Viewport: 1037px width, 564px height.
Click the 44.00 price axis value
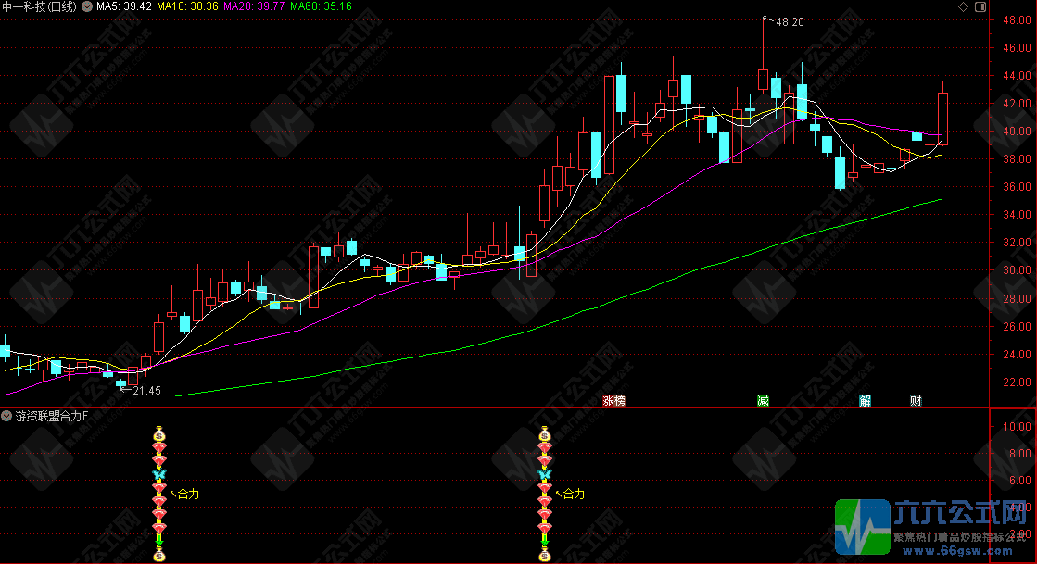[x=1017, y=76]
